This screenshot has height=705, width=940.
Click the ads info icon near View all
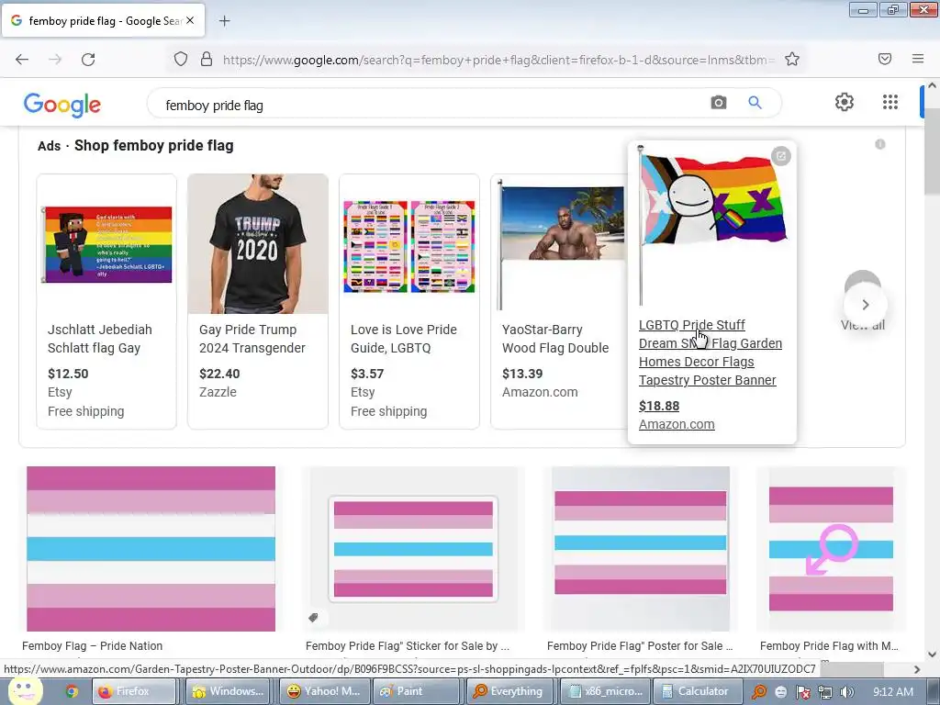[880, 144]
